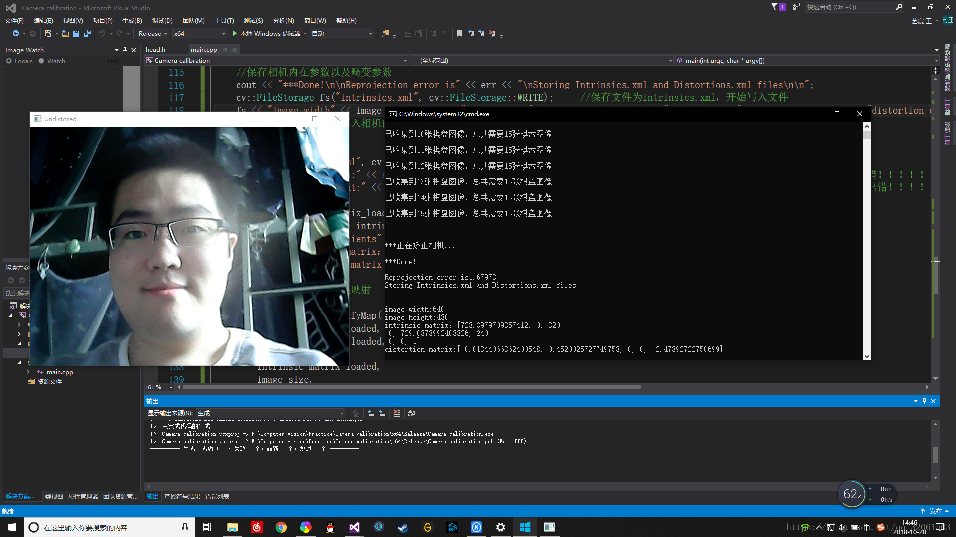Screen dimensions: 956x537
Task: Open the x64 platform dropdown
Action: [199, 34]
